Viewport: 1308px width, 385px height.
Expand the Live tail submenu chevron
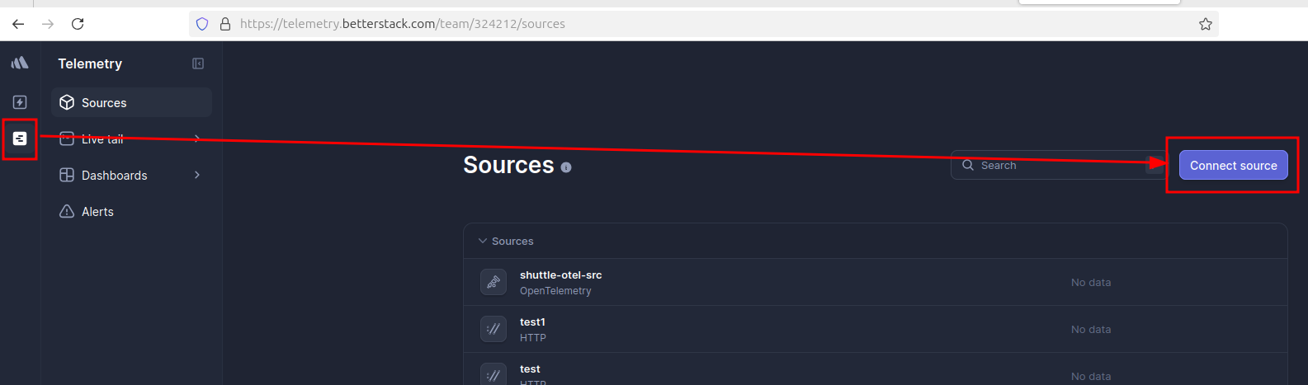pos(197,139)
